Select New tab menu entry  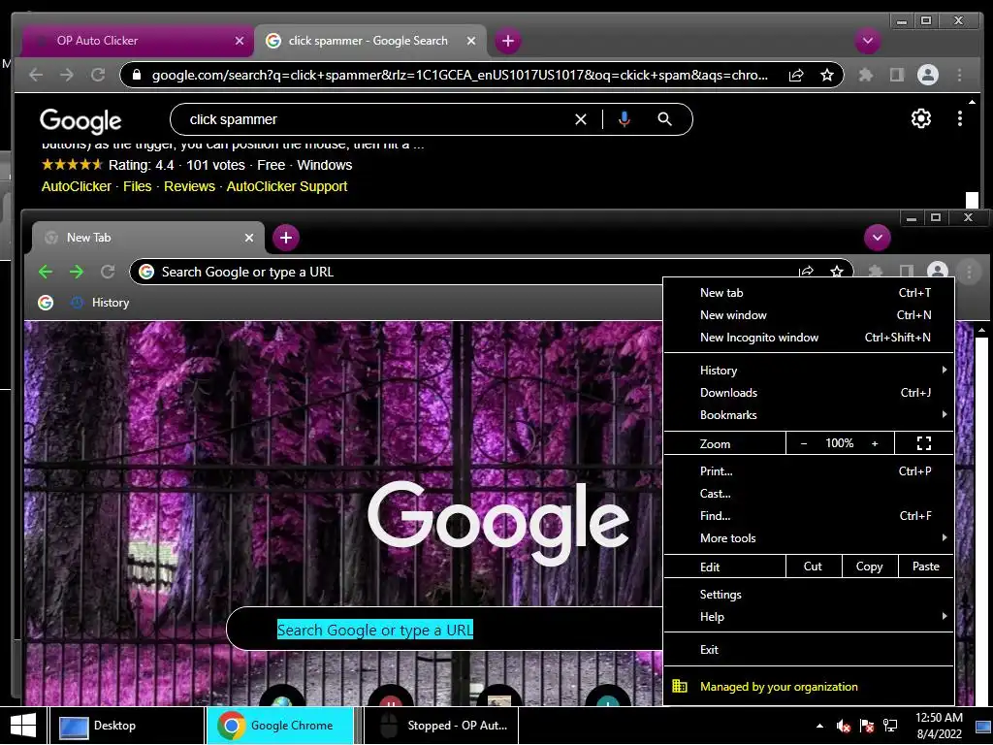pyautogui.click(x=809, y=293)
